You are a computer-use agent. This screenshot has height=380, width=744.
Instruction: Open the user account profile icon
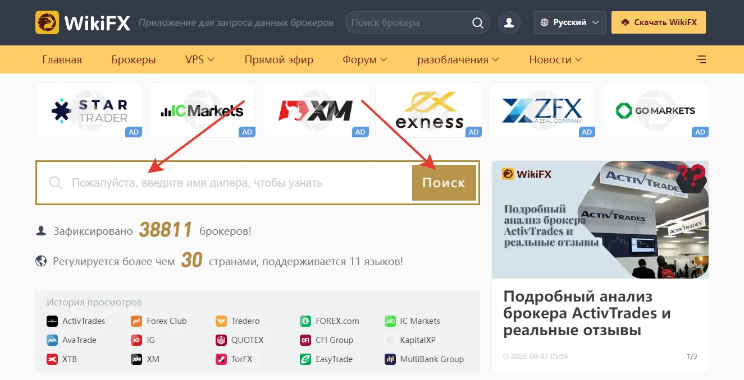point(509,22)
